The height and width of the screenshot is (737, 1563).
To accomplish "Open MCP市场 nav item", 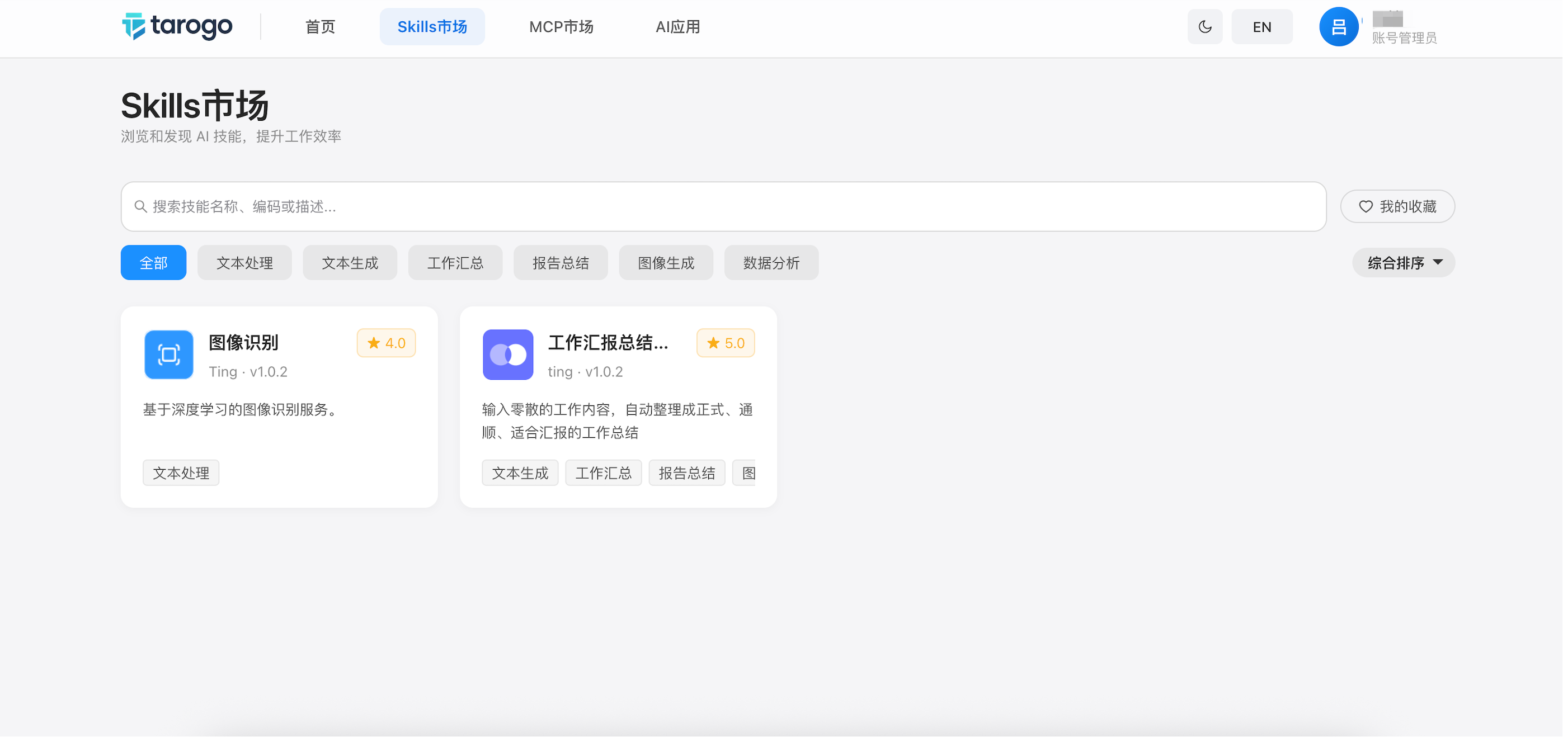I will [561, 27].
